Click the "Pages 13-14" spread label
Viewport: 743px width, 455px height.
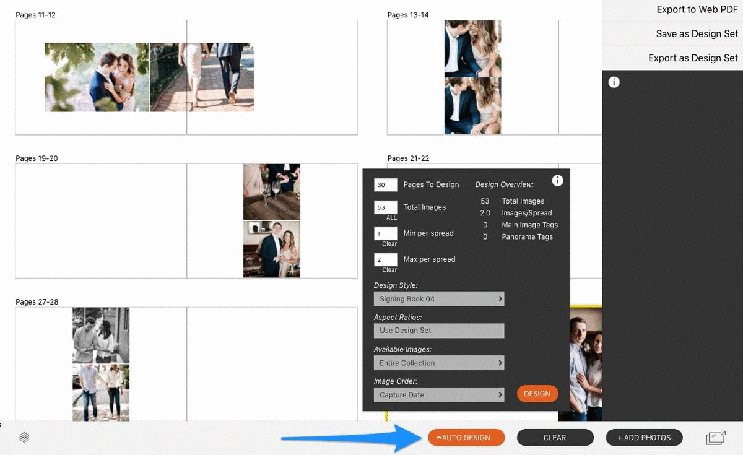click(408, 15)
